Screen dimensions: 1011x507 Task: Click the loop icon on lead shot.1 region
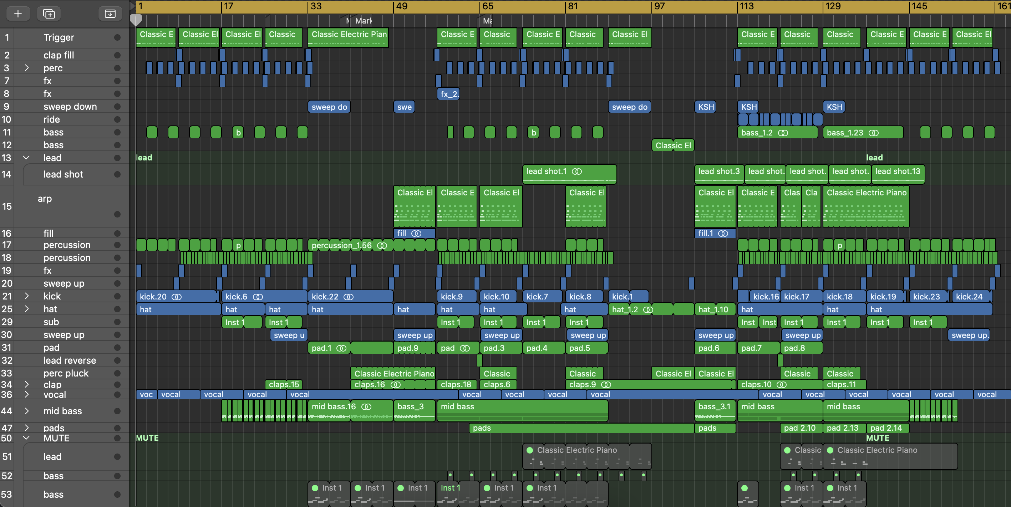[x=576, y=171]
